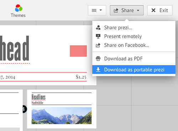
Task: Click the Share dropdown button
Action: pyautogui.click(x=127, y=10)
